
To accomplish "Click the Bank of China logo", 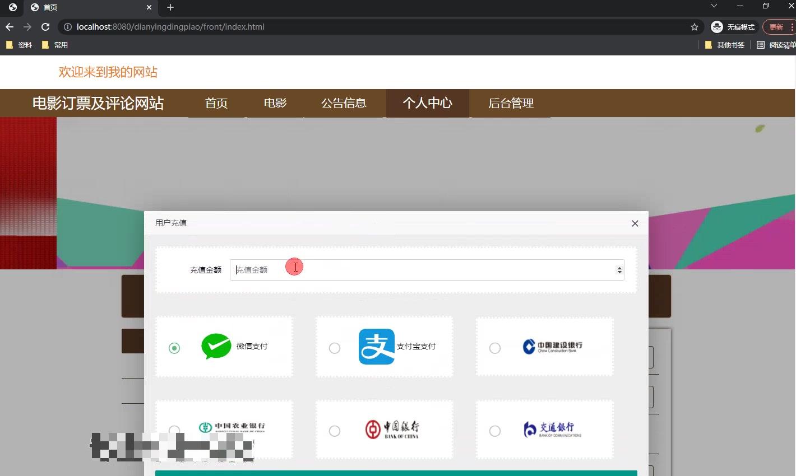I will (392, 430).
